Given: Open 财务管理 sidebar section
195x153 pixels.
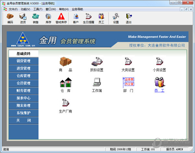Looking at the screenshot, I should pos(24,91).
